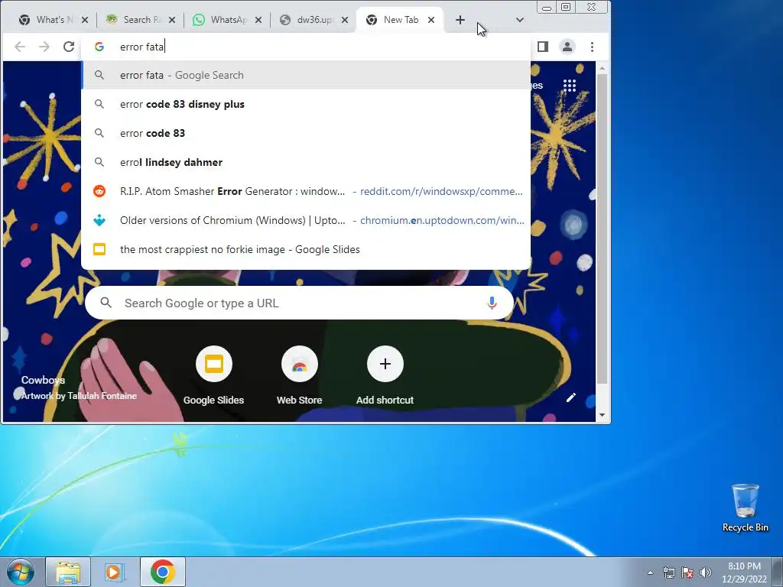
Task: Open the Action Center flag icon
Action: (x=687, y=572)
